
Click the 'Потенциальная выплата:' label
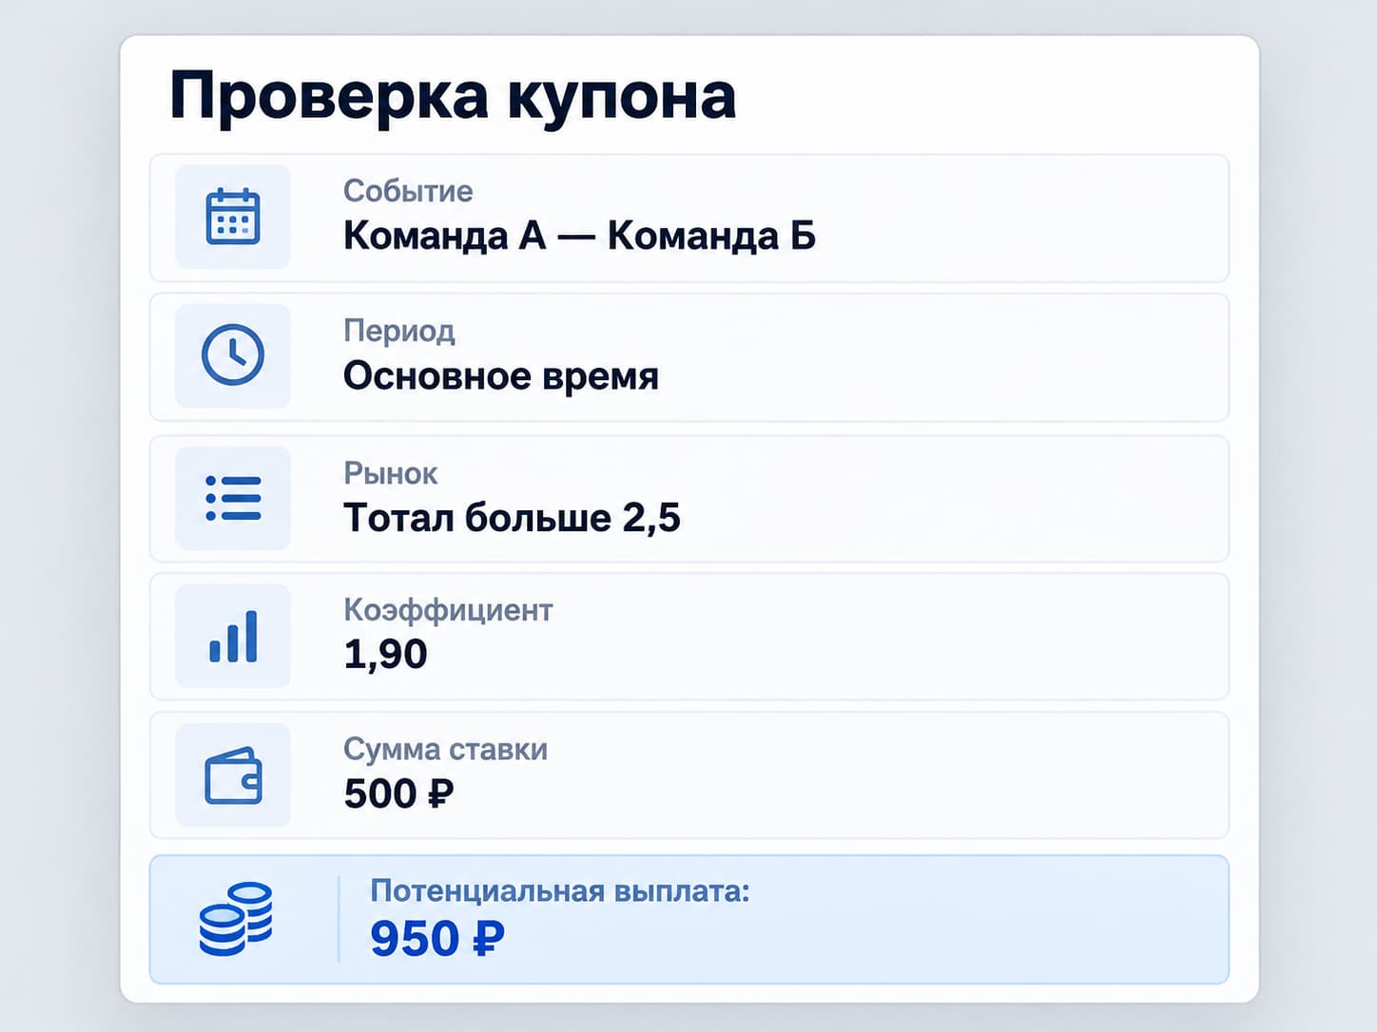pos(560,891)
